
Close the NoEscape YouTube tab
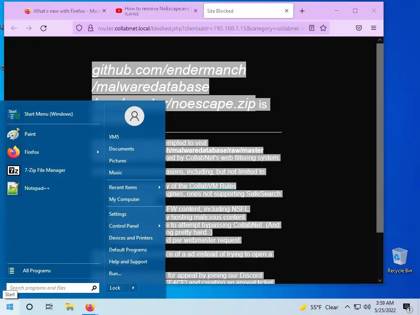click(196, 11)
